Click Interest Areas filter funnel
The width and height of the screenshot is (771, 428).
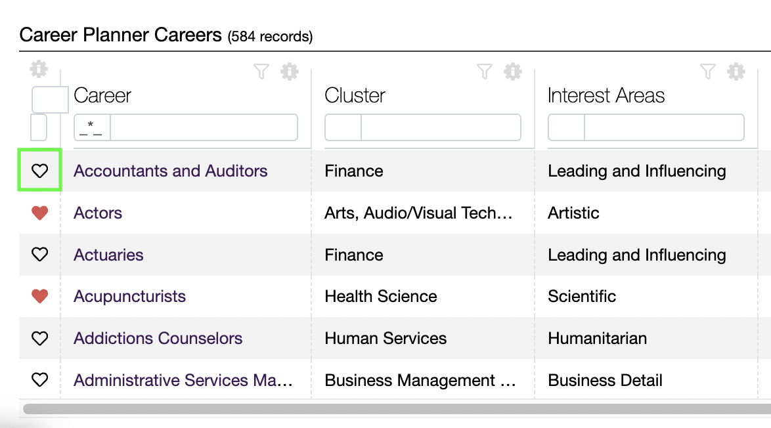[707, 72]
